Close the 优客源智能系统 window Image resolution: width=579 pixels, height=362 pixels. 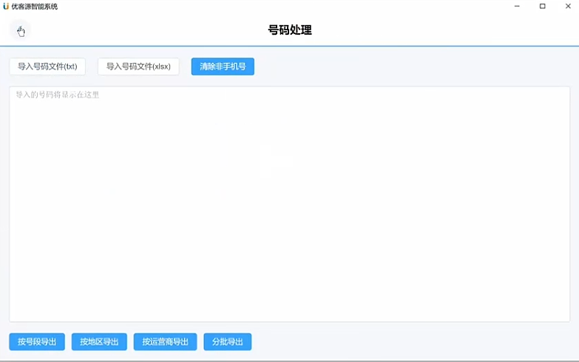click(x=567, y=6)
